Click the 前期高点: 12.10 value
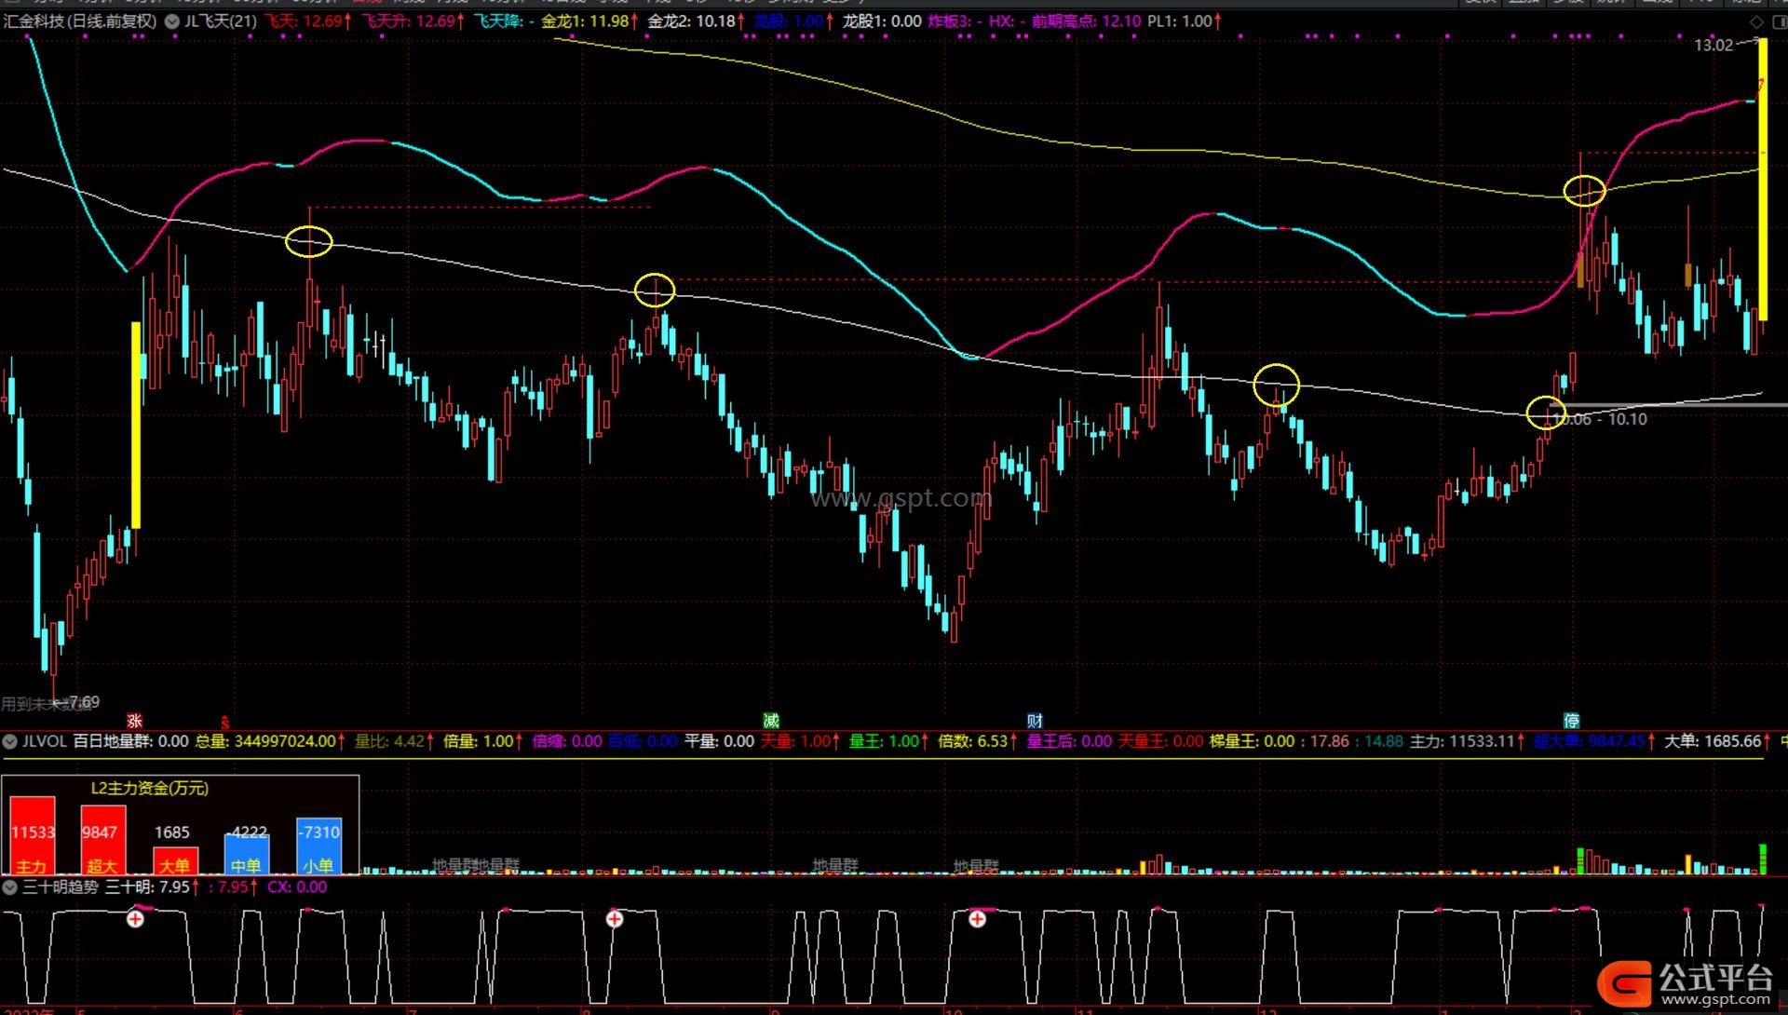The width and height of the screenshot is (1788, 1015). [1086, 20]
